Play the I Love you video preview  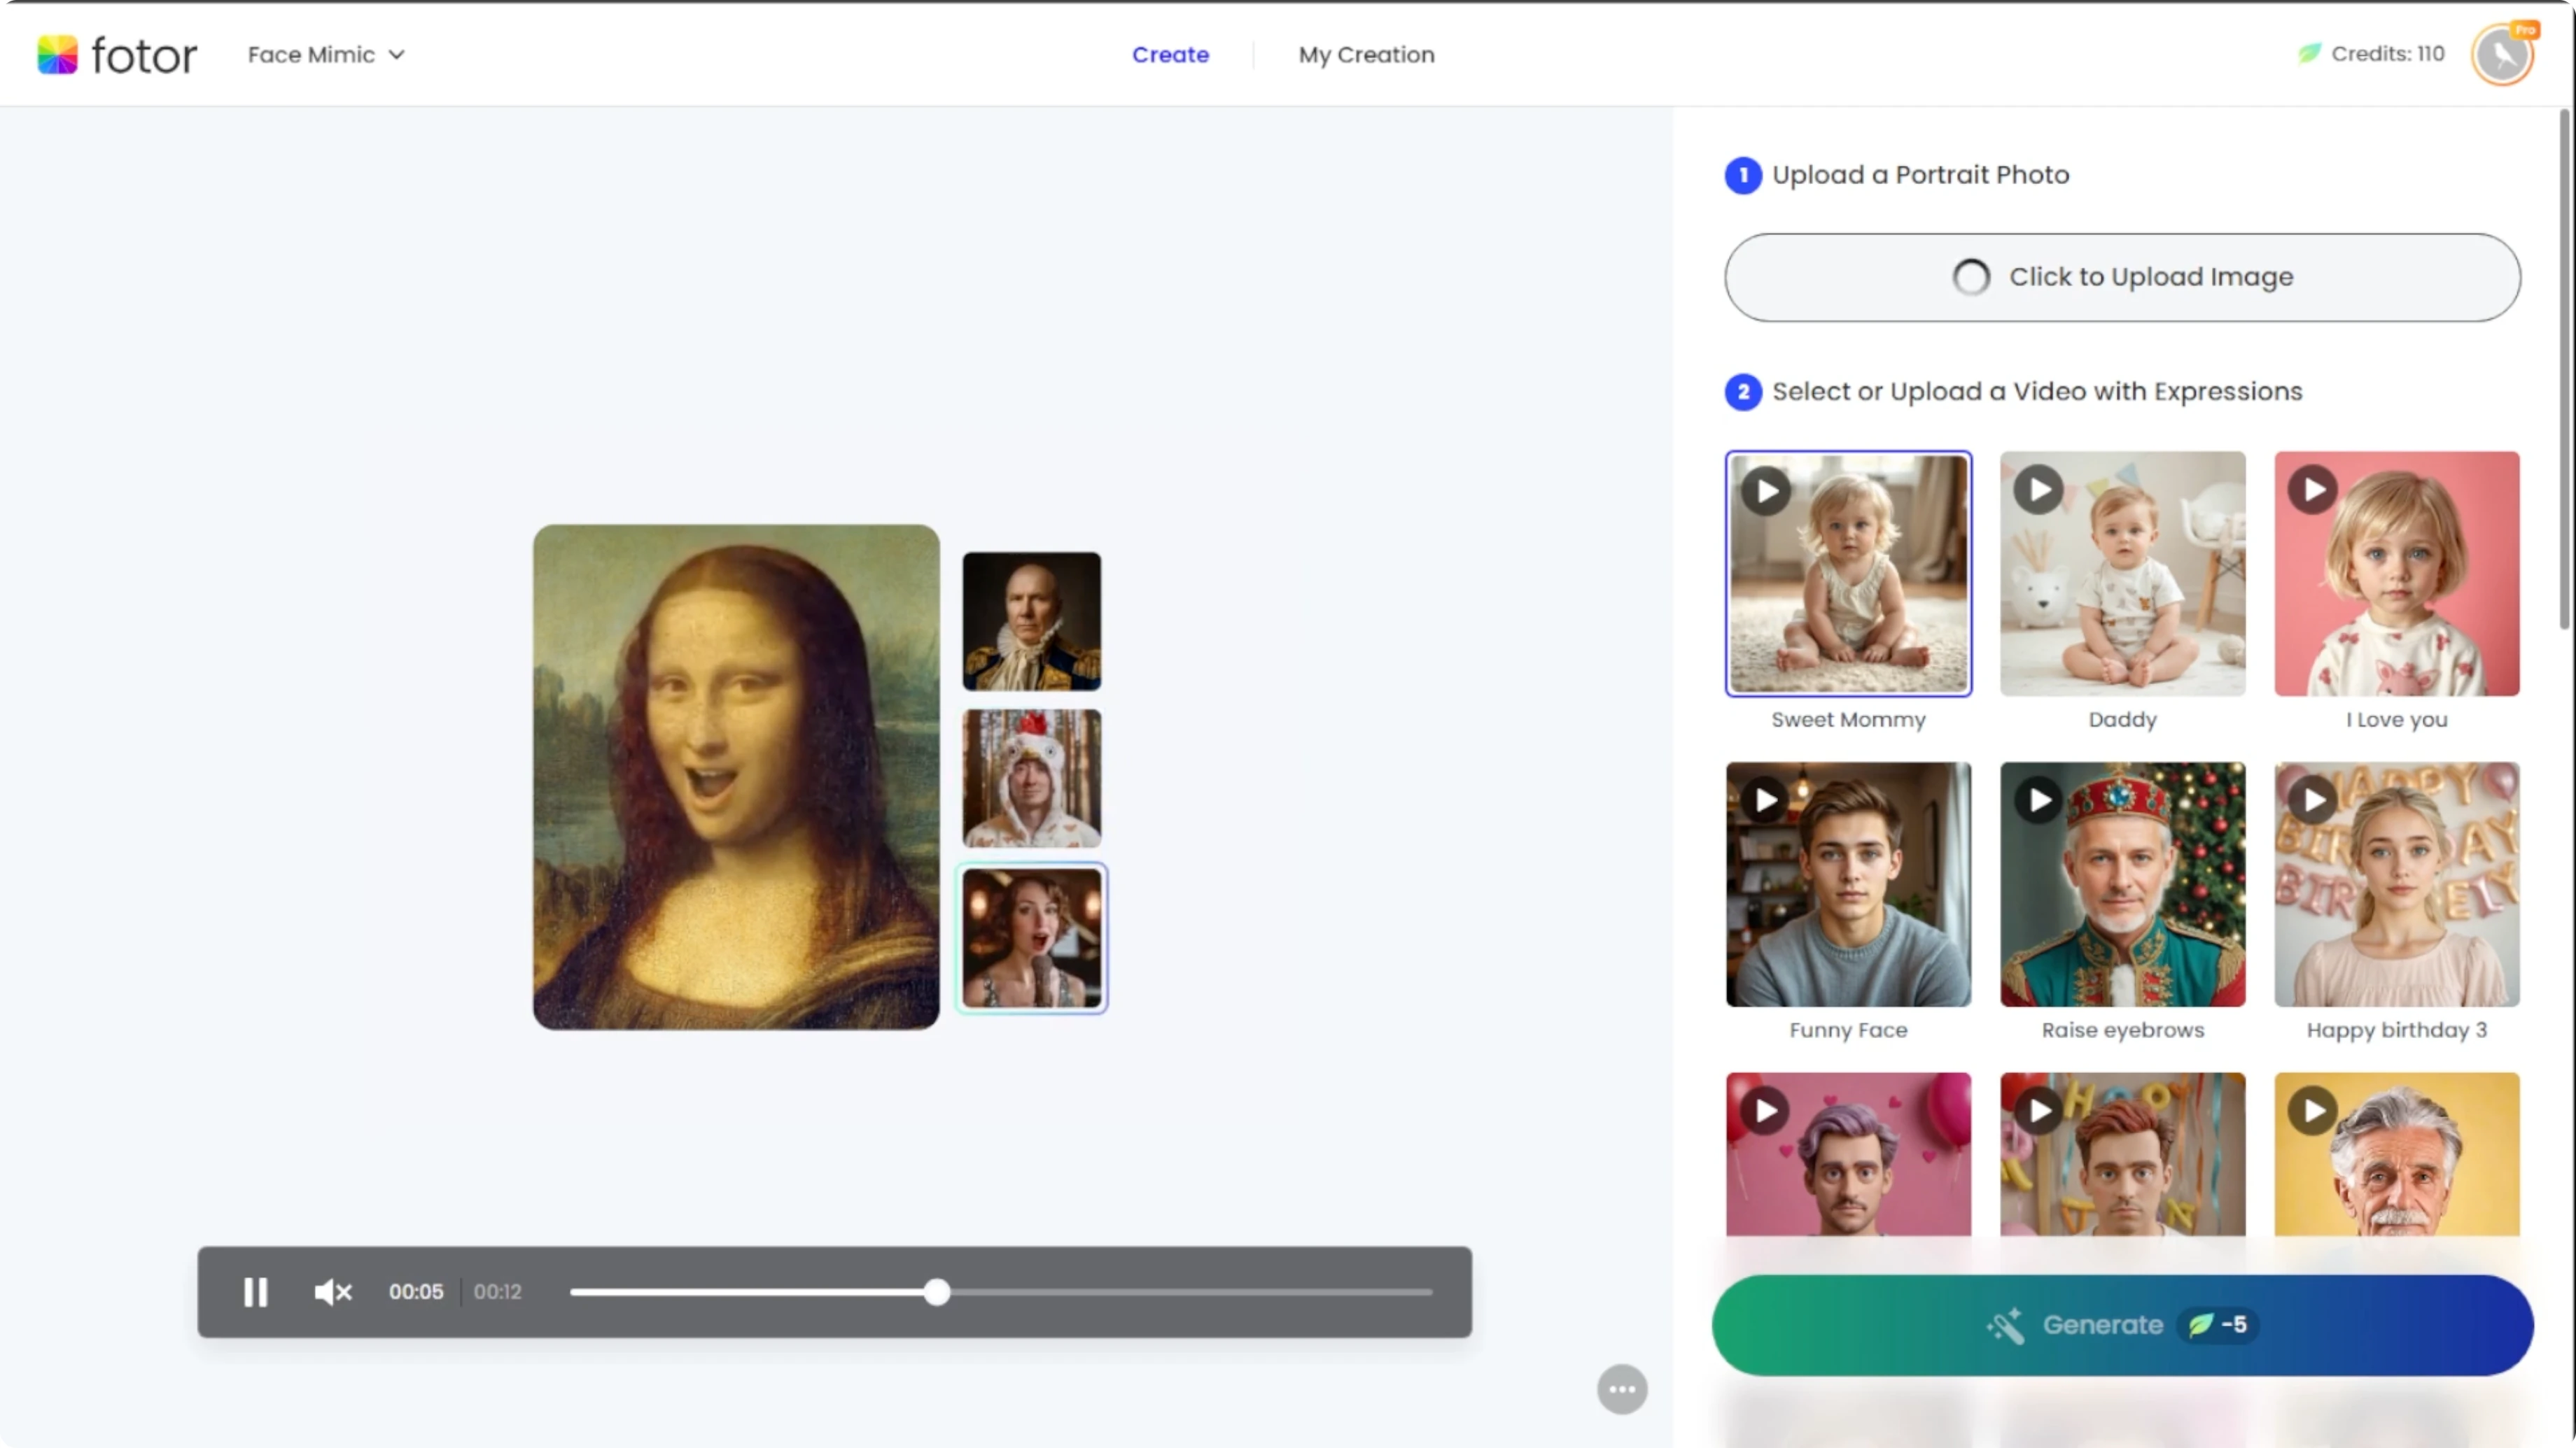pyautogui.click(x=2313, y=490)
